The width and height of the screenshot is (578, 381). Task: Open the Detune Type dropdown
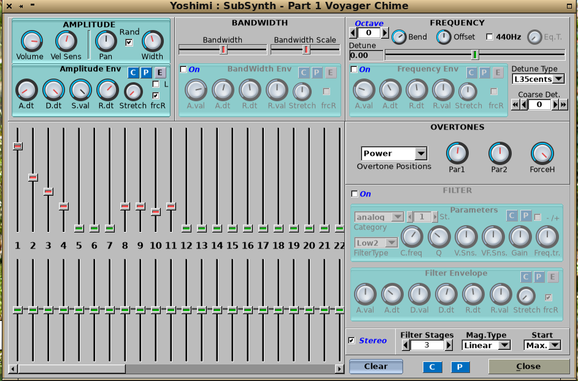[x=538, y=79]
